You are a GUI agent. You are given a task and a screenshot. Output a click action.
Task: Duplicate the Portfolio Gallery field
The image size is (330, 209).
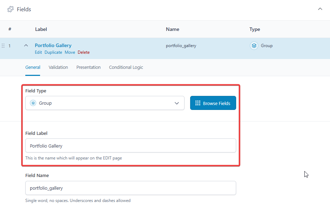coord(53,52)
